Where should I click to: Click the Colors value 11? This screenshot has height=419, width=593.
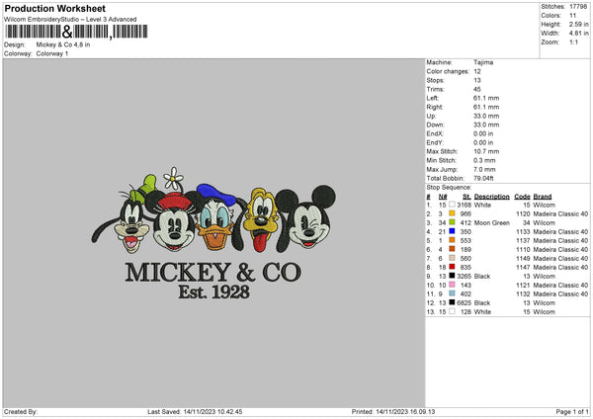(x=572, y=16)
